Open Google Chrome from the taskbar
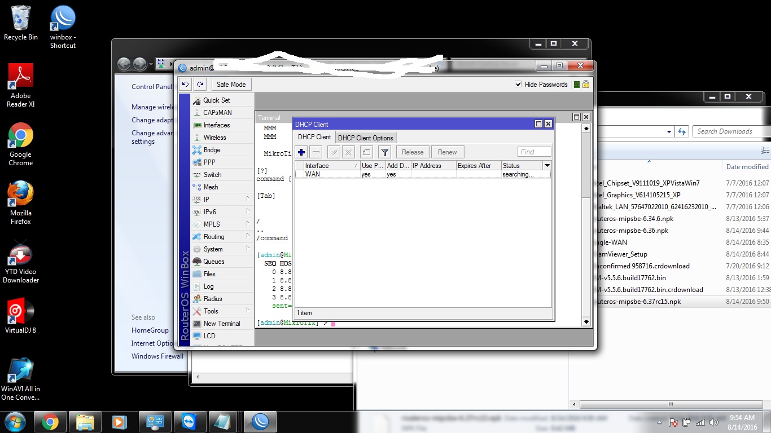The height and width of the screenshot is (433, 771). click(x=50, y=422)
